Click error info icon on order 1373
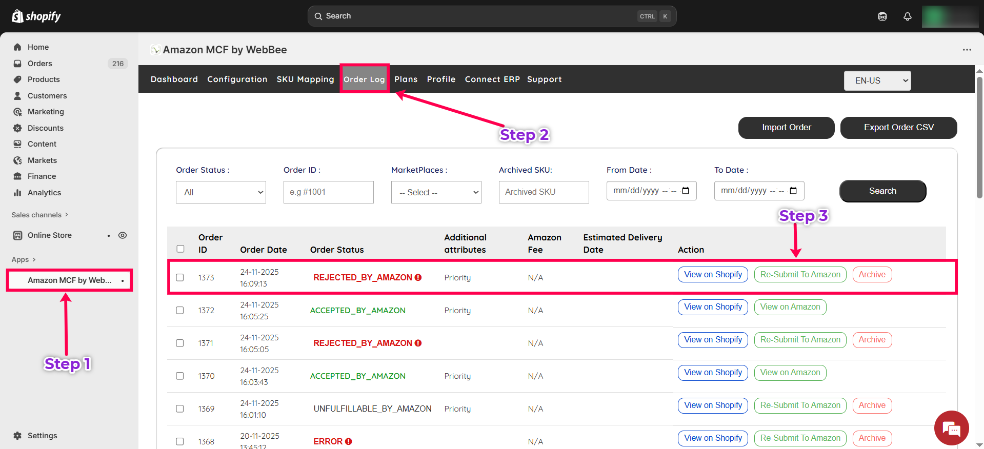 click(418, 277)
